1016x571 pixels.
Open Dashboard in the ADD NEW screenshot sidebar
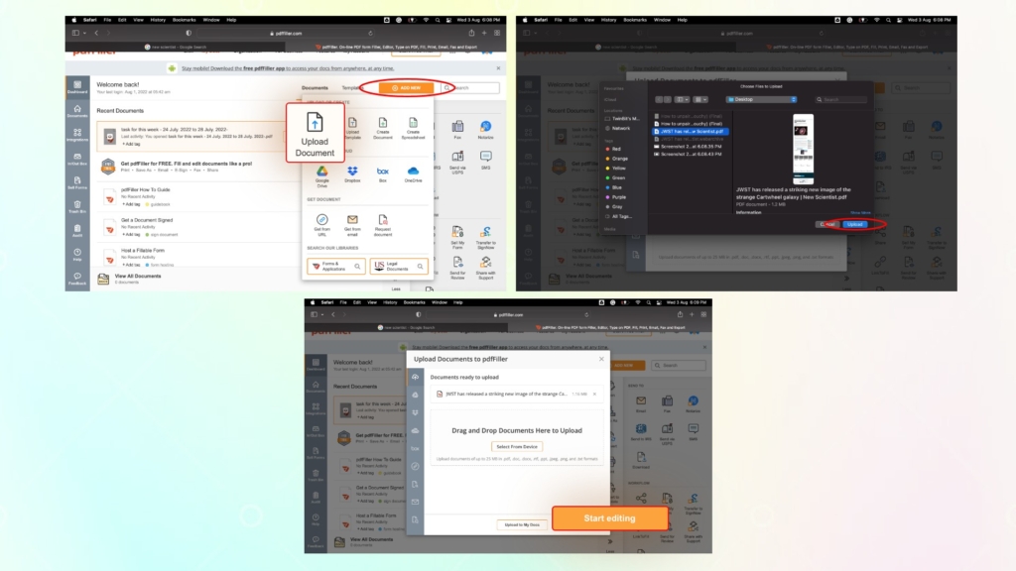click(77, 87)
